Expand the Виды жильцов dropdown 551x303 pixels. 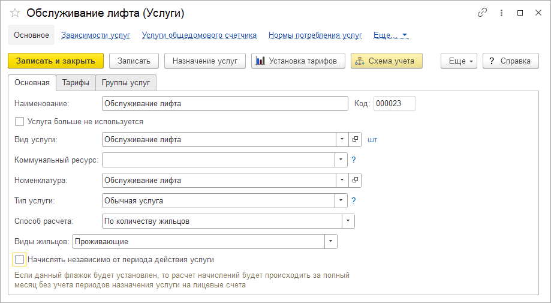coord(330,241)
